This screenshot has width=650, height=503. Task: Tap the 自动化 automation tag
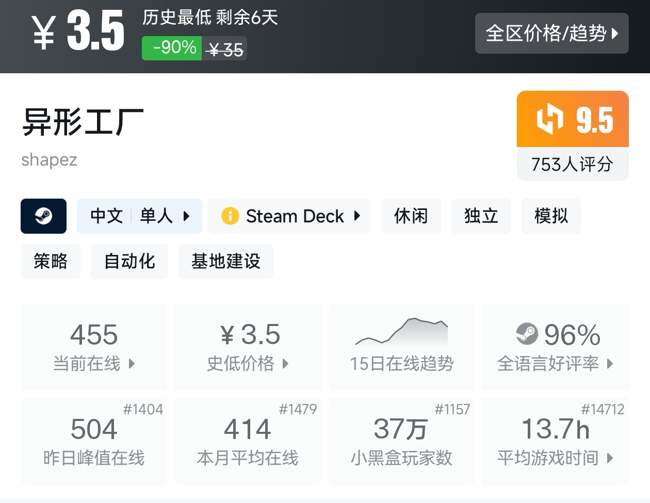(129, 262)
